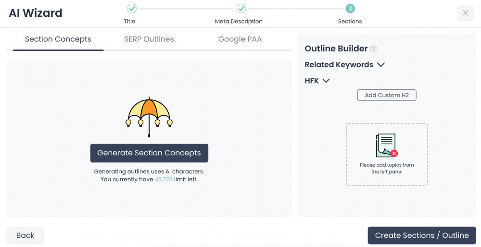
Task: Click the Title step checkmark icon
Action: pyautogui.click(x=132, y=9)
